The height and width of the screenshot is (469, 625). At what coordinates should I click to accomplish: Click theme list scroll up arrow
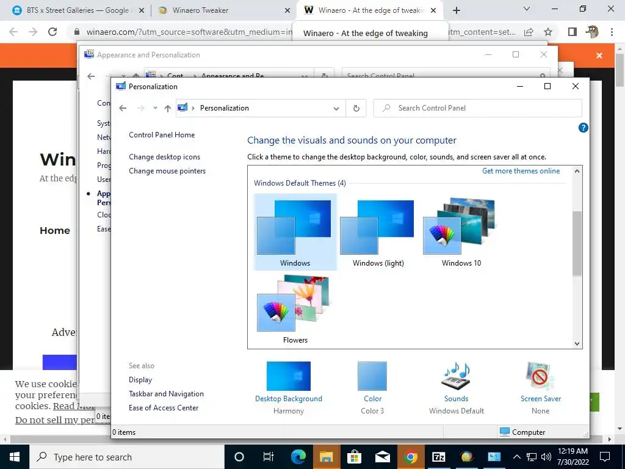(x=577, y=171)
